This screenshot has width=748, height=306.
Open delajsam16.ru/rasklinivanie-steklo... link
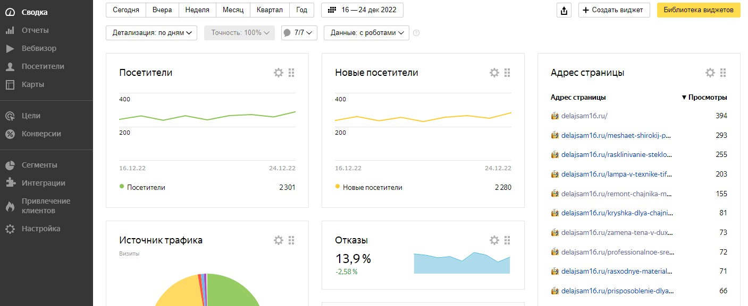(617, 155)
